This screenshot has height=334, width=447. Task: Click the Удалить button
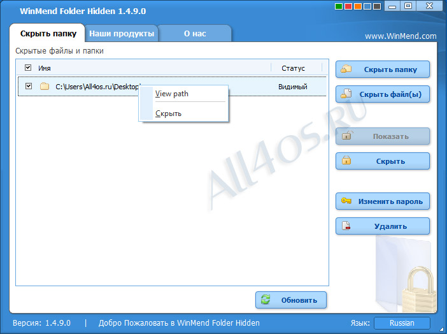click(383, 226)
